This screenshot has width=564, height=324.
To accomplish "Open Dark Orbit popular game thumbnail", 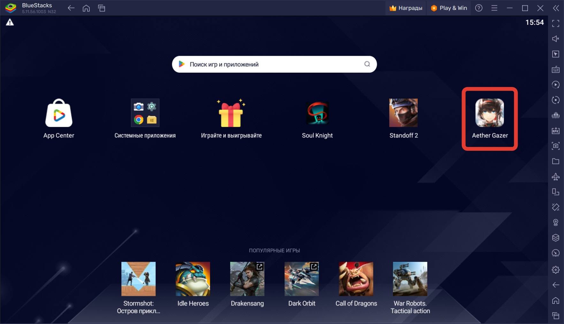I will [x=301, y=279].
